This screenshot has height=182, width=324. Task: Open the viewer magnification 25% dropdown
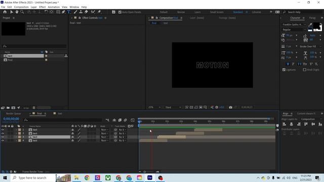click(154, 107)
